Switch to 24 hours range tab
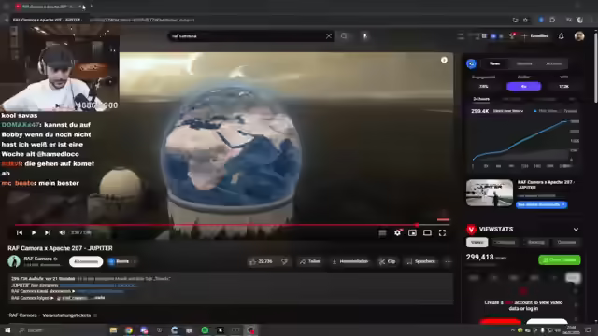Image resolution: width=598 pixels, height=336 pixels. click(x=481, y=99)
